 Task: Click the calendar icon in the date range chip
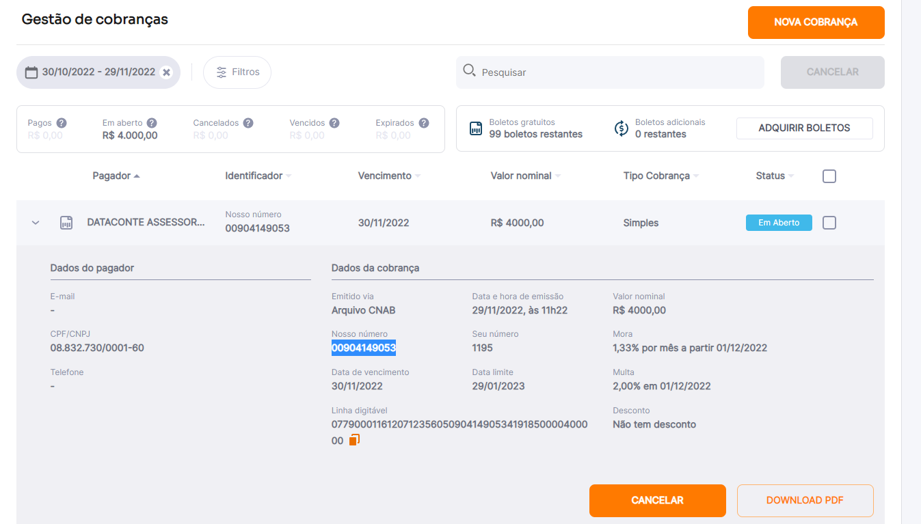(x=31, y=72)
